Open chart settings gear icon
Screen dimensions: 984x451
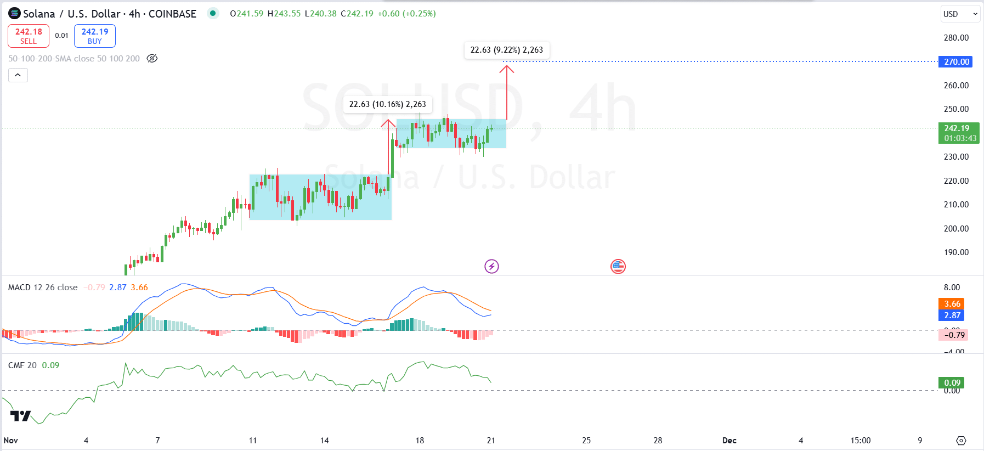click(x=961, y=441)
